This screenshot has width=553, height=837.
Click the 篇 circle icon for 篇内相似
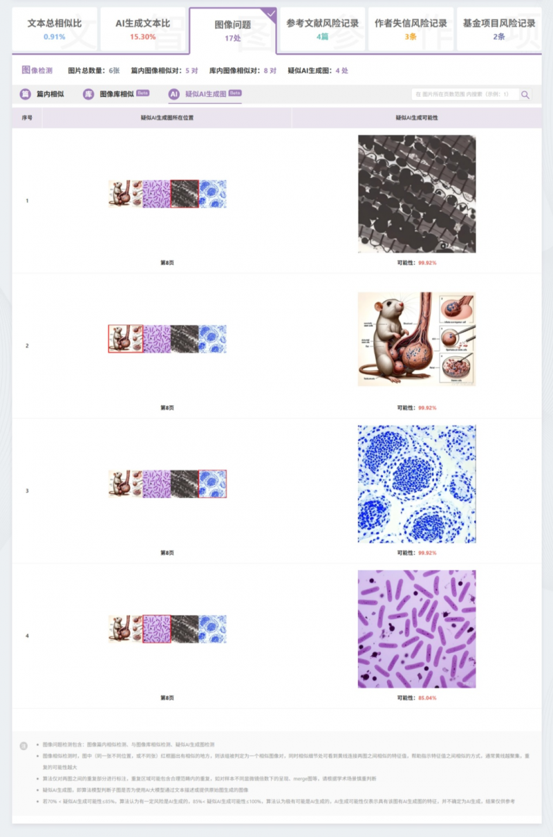point(25,94)
